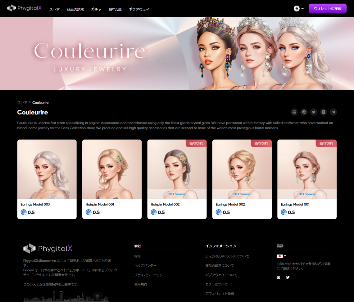Open the 利用規約 footer link
The image size is (354, 302).
pyautogui.click(x=140, y=284)
